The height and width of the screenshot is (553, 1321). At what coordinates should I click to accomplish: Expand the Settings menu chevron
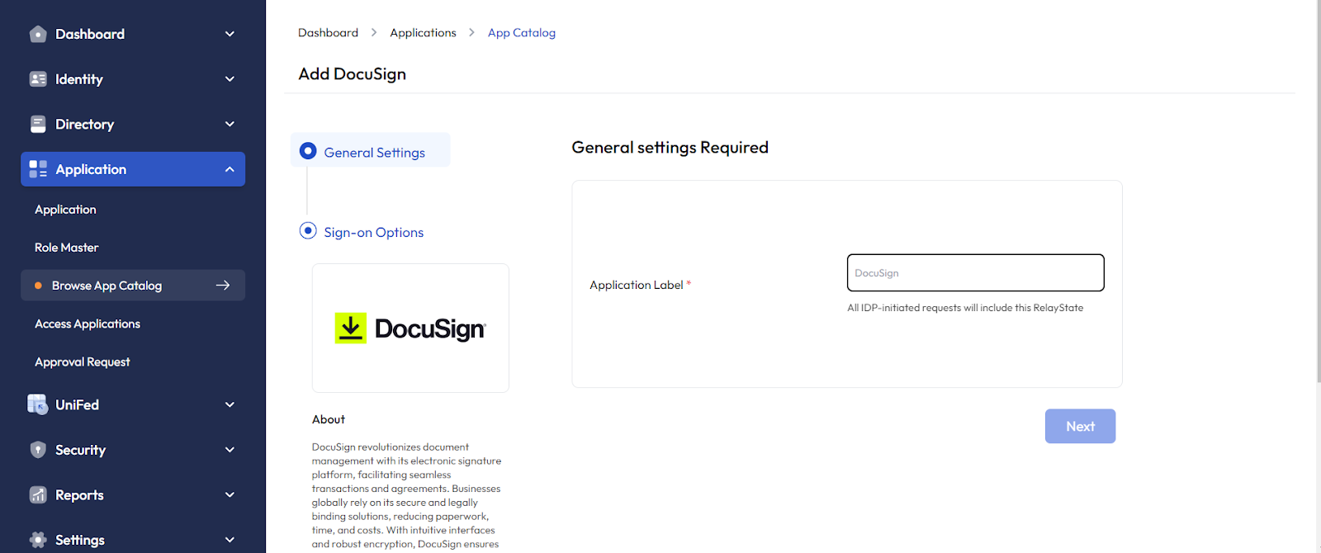(x=230, y=540)
